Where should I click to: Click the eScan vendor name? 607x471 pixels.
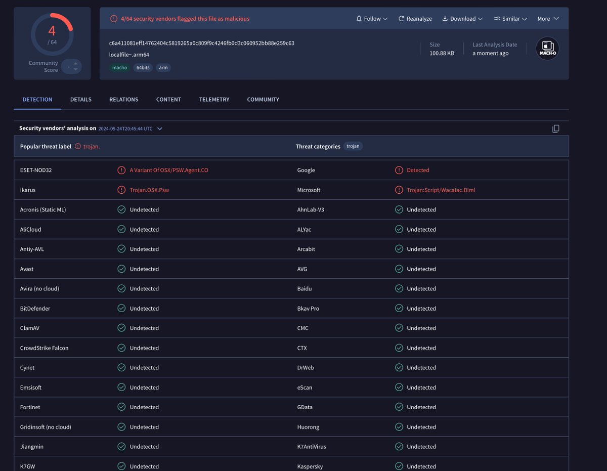point(305,388)
